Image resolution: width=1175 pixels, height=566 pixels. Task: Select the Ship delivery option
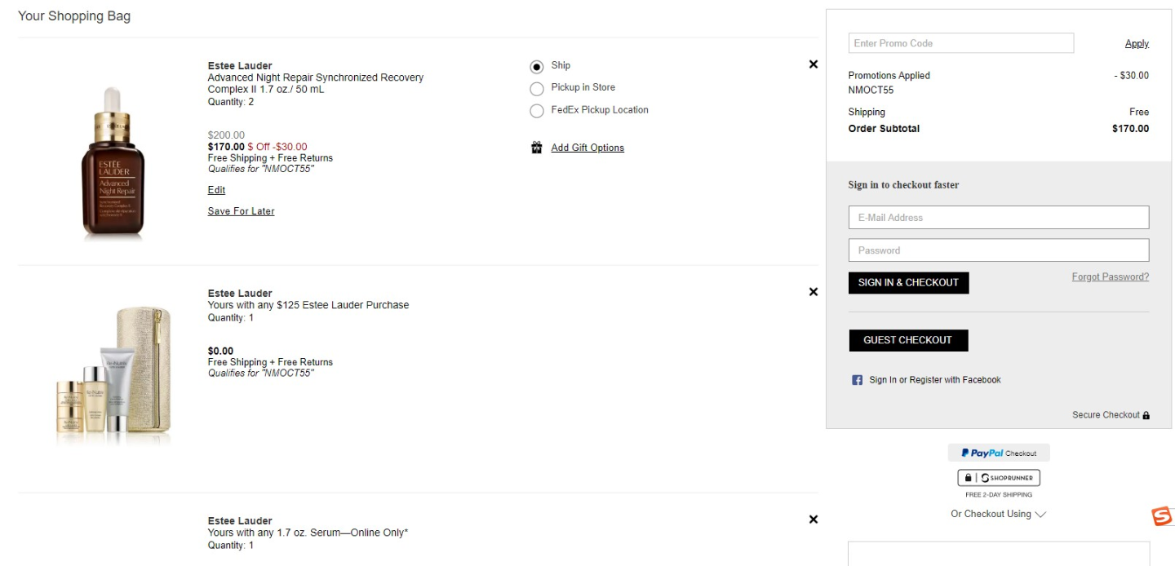(537, 67)
